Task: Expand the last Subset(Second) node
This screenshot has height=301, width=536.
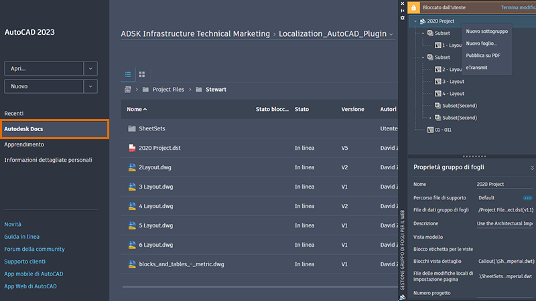Action: pyautogui.click(x=430, y=118)
